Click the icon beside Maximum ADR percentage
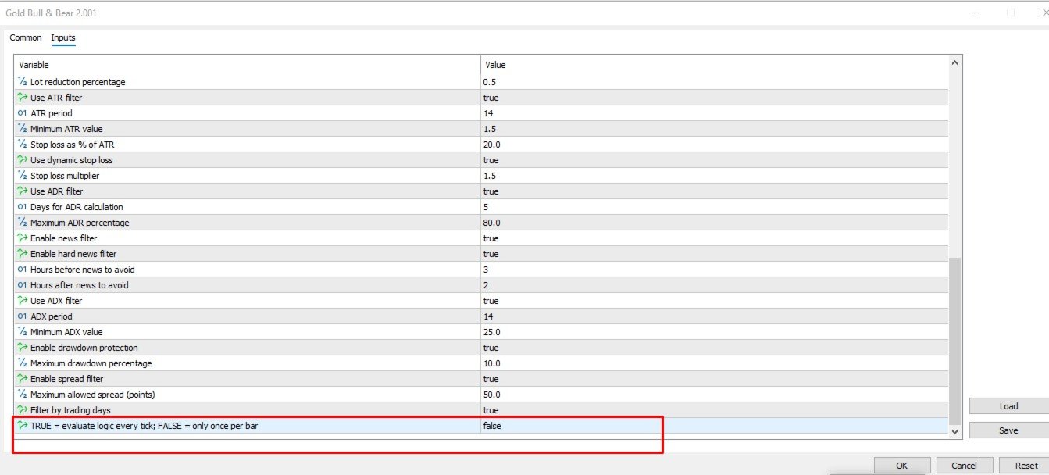1049x475 pixels. pos(22,223)
